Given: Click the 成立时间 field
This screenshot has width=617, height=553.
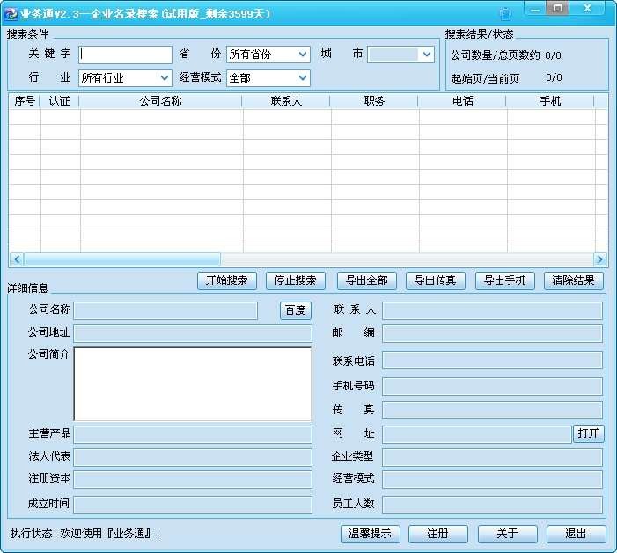Looking at the screenshot, I should click(193, 505).
